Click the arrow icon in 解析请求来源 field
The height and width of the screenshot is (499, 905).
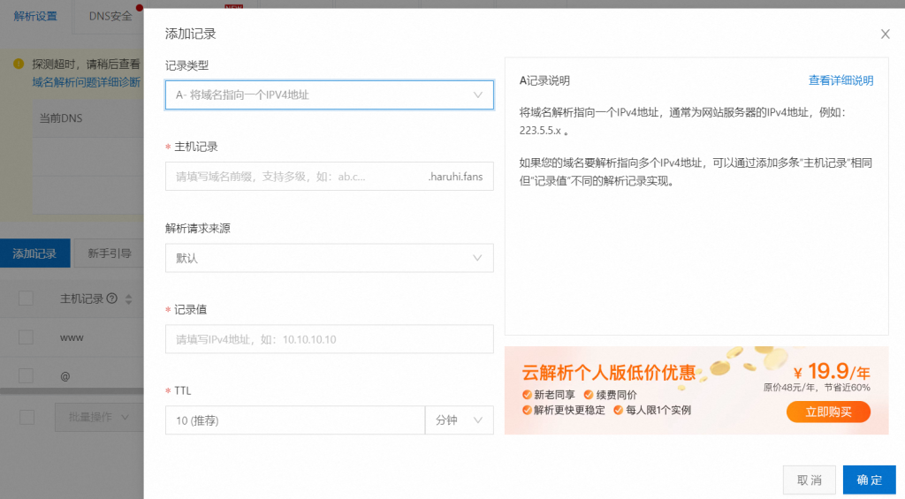click(x=478, y=258)
